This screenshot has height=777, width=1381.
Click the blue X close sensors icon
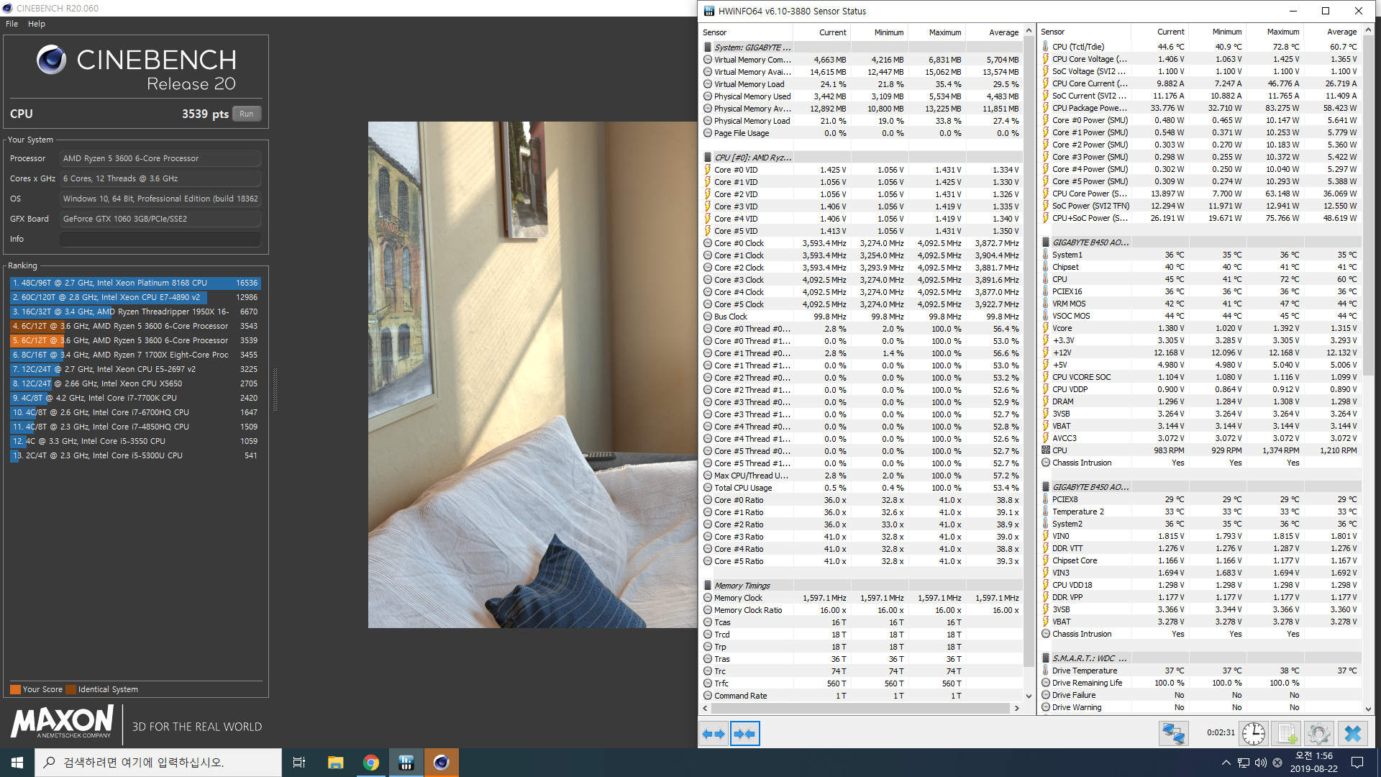tap(1352, 734)
